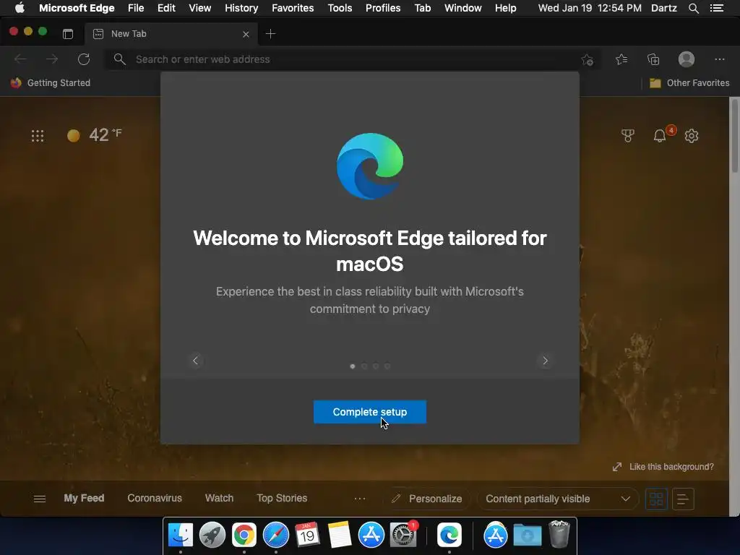Select the first carousel page dot

pos(353,366)
